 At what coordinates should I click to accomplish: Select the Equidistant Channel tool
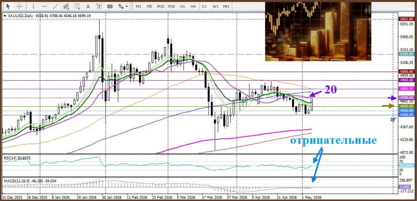pos(66,6)
